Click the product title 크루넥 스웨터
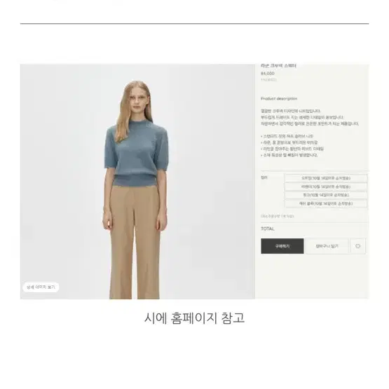 278,66
